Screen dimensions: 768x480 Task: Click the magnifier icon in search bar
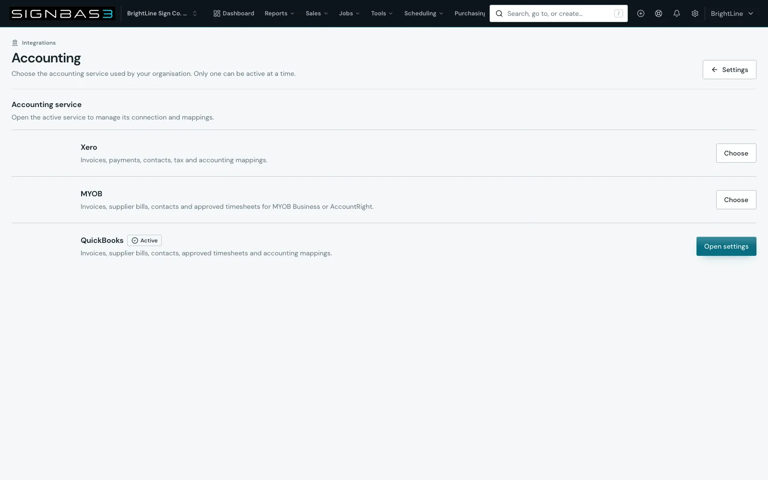tap(499, 13)
